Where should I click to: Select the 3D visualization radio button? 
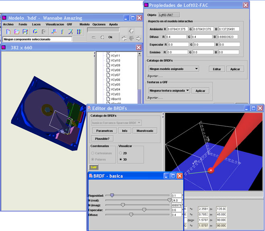click(120, 159)
